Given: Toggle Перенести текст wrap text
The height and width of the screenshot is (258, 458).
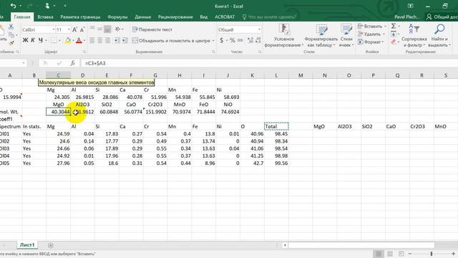Looking at the screenshot, I should pos(152,29).
